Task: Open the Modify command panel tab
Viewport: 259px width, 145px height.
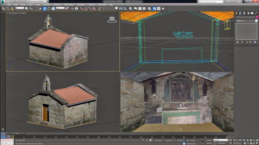Action: pos(240,13)
